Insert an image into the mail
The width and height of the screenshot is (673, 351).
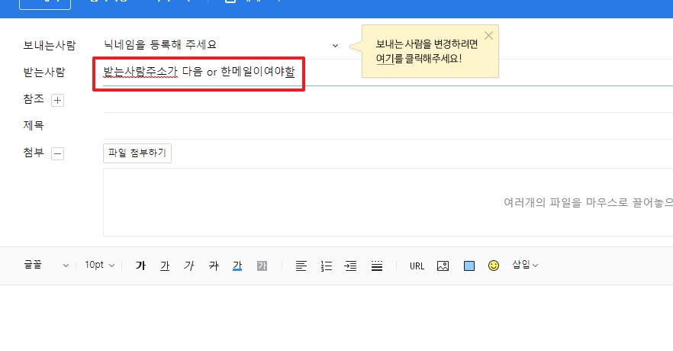click(x=443, y=266)
